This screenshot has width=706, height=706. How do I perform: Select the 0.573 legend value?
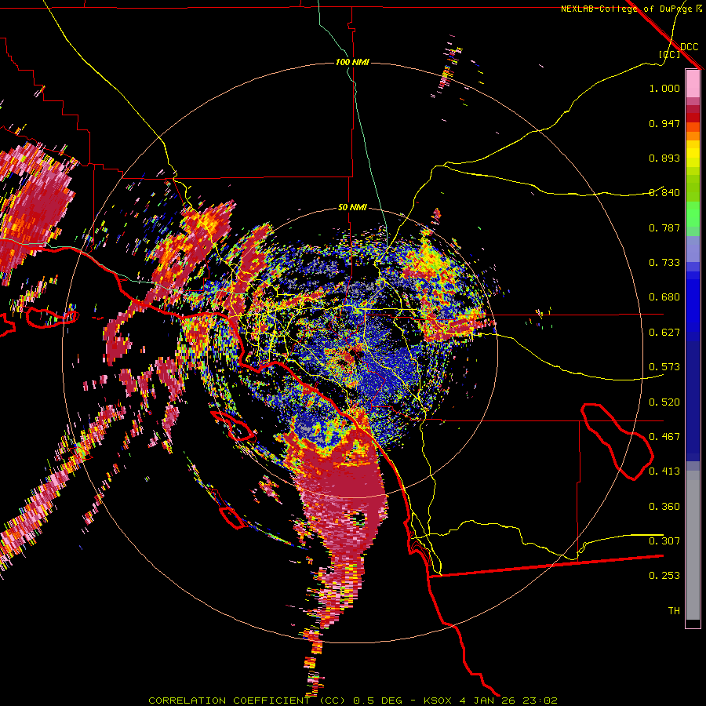pyautogui.click(x=664, y=367)
